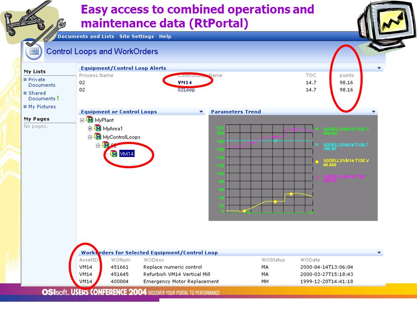The image size is (417, 313).
Task: Click the MyArea1 module icon
Action: coord(98,128)
